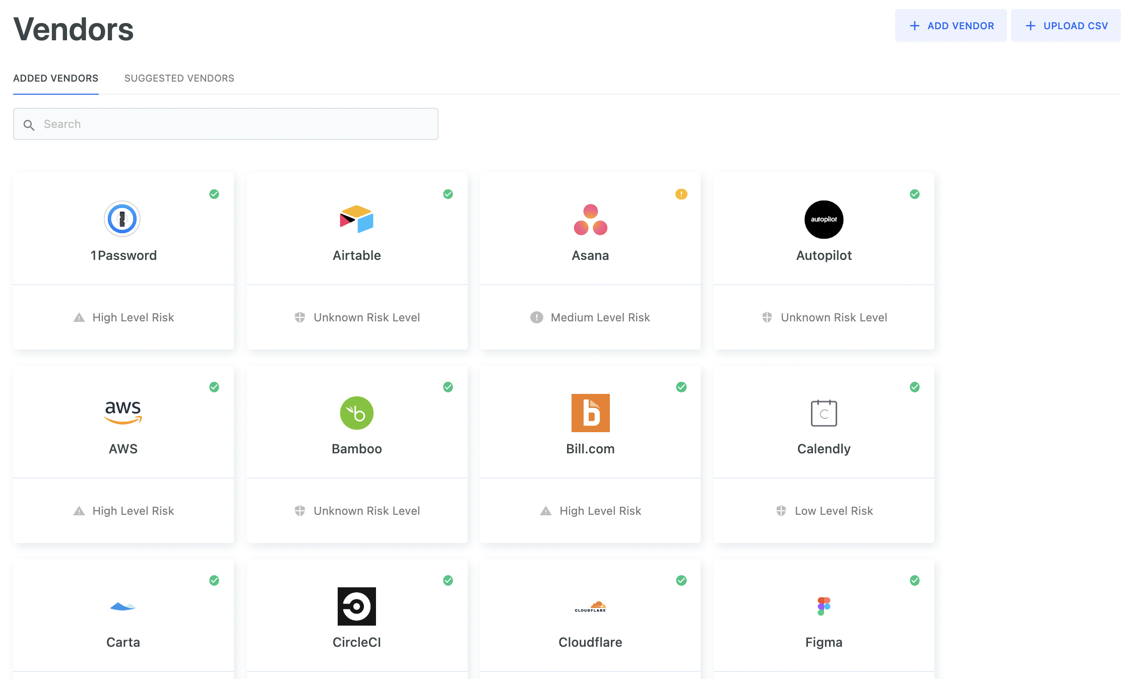Viewport: 1134px width, 679px height.
Task: Open the Autopilot vendor name
Action: coord(824,255)
